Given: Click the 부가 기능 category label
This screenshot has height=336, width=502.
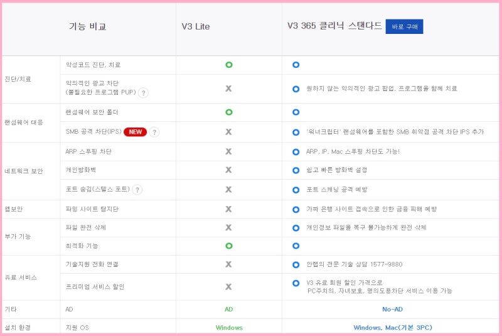Looking at the screenshot, I should [18, 237].
